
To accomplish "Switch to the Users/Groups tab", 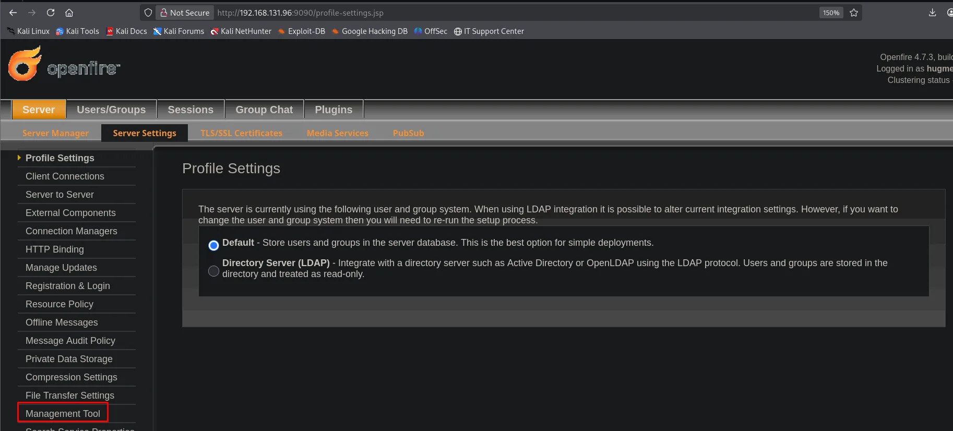I will point(111,110).
